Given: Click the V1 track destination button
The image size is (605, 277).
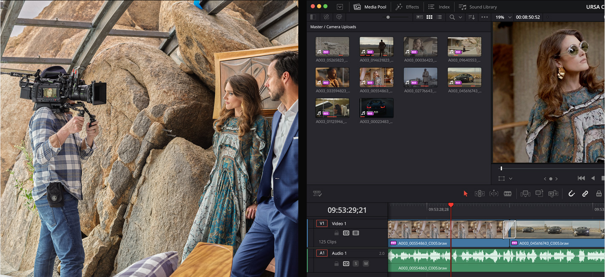Looking at the screenshot, I should coord(322,223).
